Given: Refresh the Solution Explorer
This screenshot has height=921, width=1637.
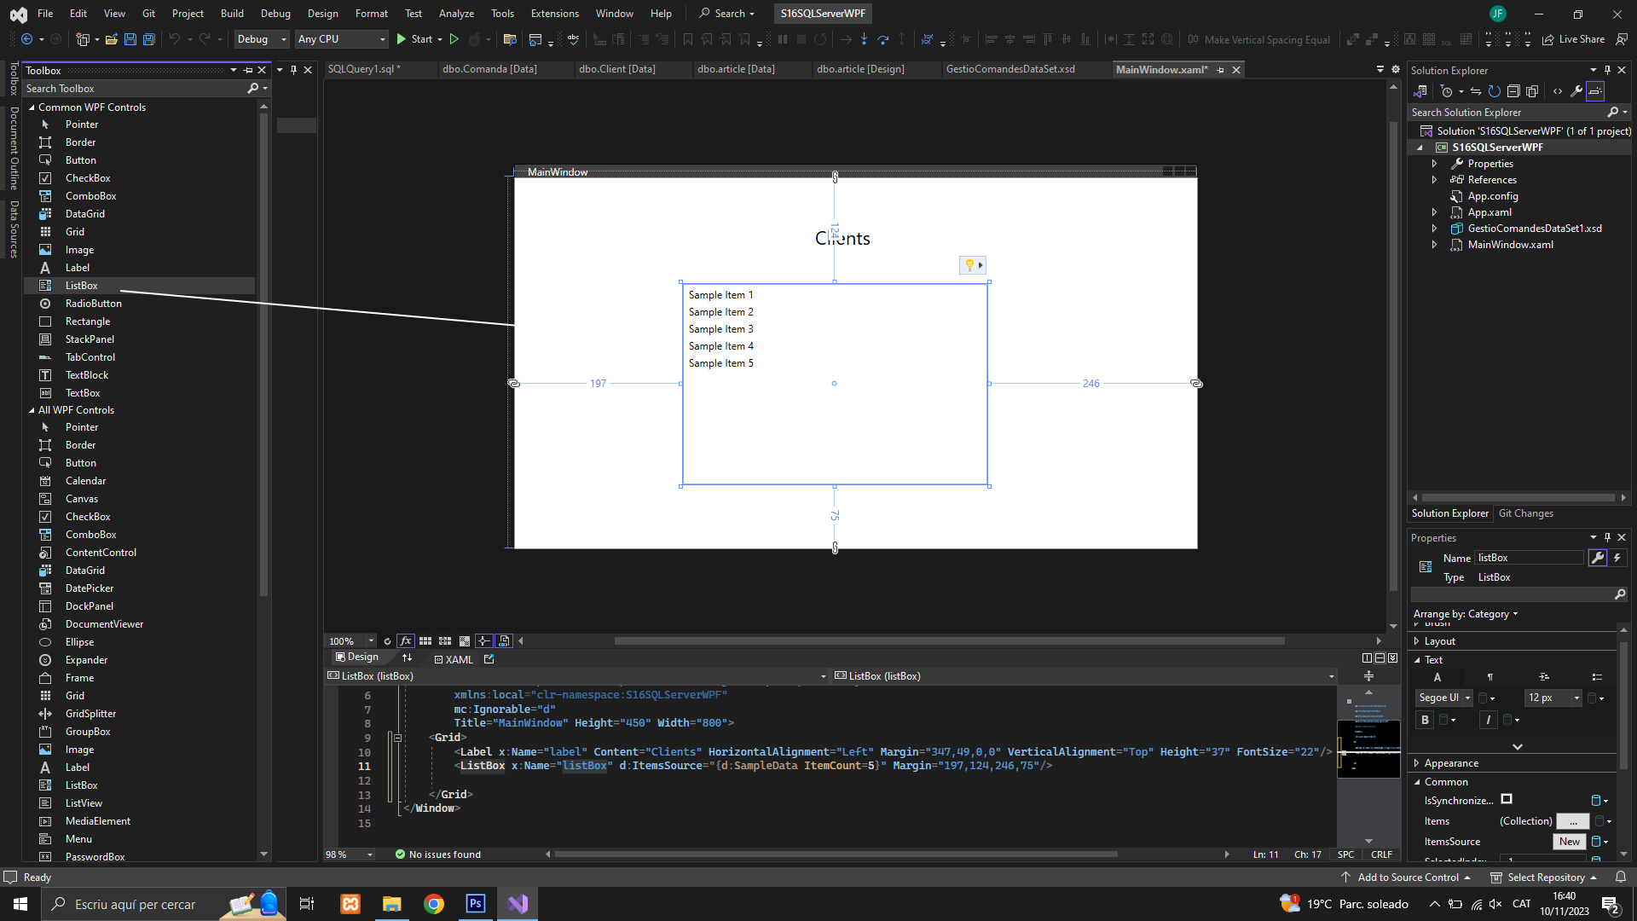Looking at the screenshot, I should pos(1494,91).
